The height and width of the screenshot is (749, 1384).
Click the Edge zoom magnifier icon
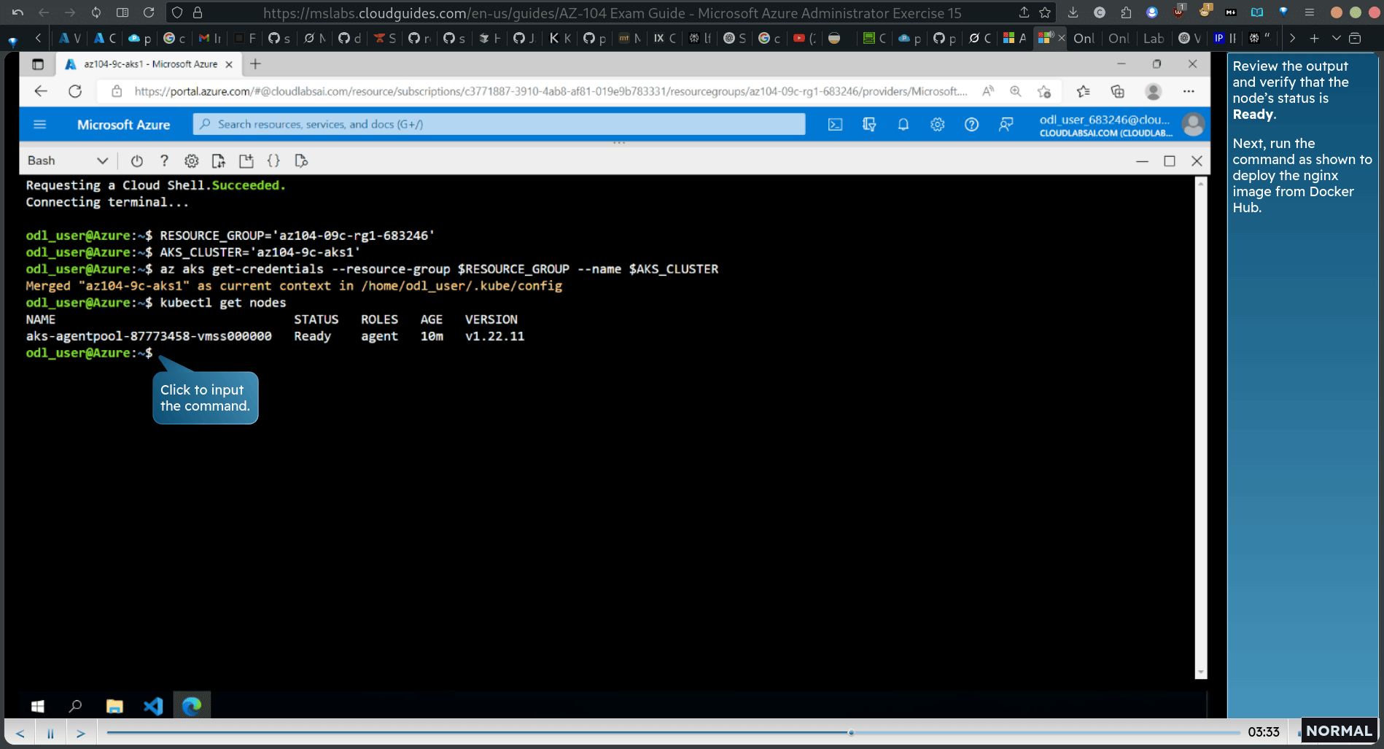[x=1016, y=91]
